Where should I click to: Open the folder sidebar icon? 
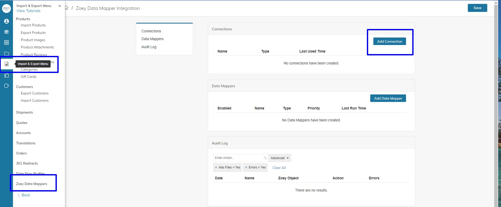coord(6,54)
